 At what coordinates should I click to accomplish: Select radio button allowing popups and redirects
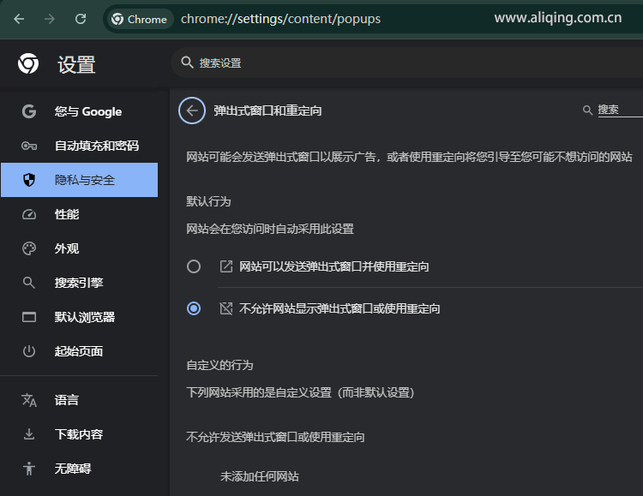tap(194, 266)
